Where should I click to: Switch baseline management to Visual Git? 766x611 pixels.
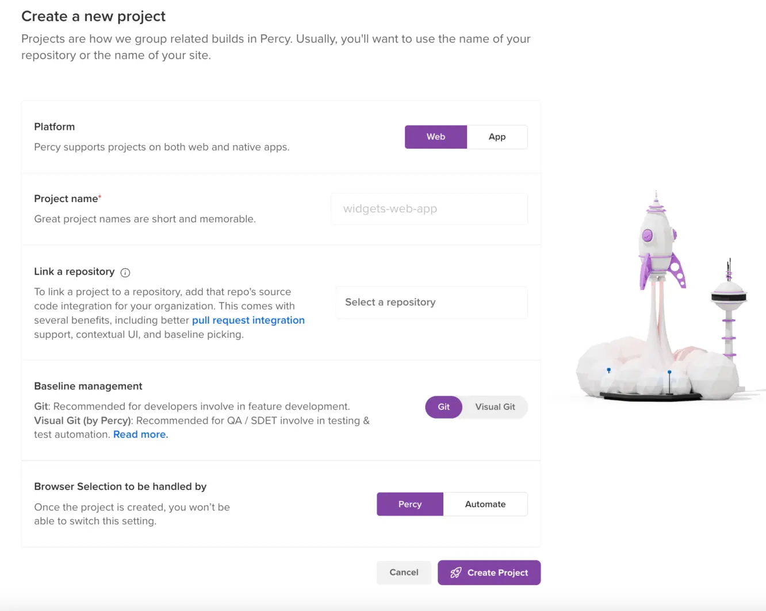[x=495, y=407]
